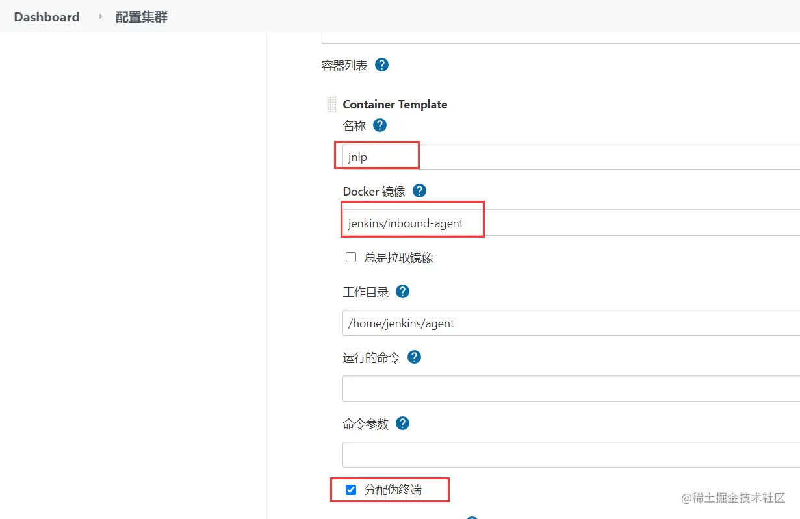Focus the Docker 镜像 field jenkins/inbound-agent
This screenshot has width=800, height=519.
pyautogui.click(x=571, y=223)
